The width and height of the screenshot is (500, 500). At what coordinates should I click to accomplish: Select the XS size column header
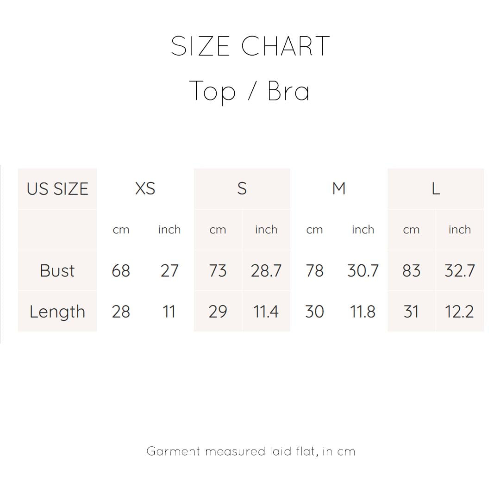145,189
